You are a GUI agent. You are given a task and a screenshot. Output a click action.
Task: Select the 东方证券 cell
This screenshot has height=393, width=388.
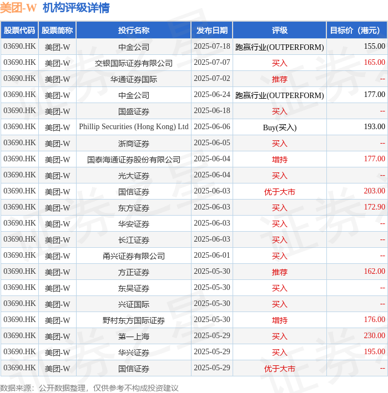tap(134, 208)
